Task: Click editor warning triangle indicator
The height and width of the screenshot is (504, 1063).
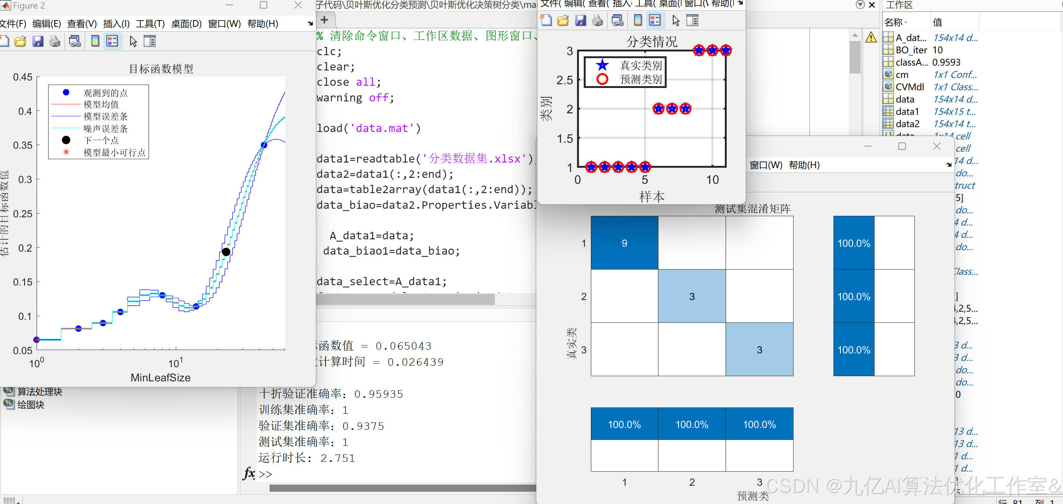Action: pyautogui.click(x=871, y=38)
